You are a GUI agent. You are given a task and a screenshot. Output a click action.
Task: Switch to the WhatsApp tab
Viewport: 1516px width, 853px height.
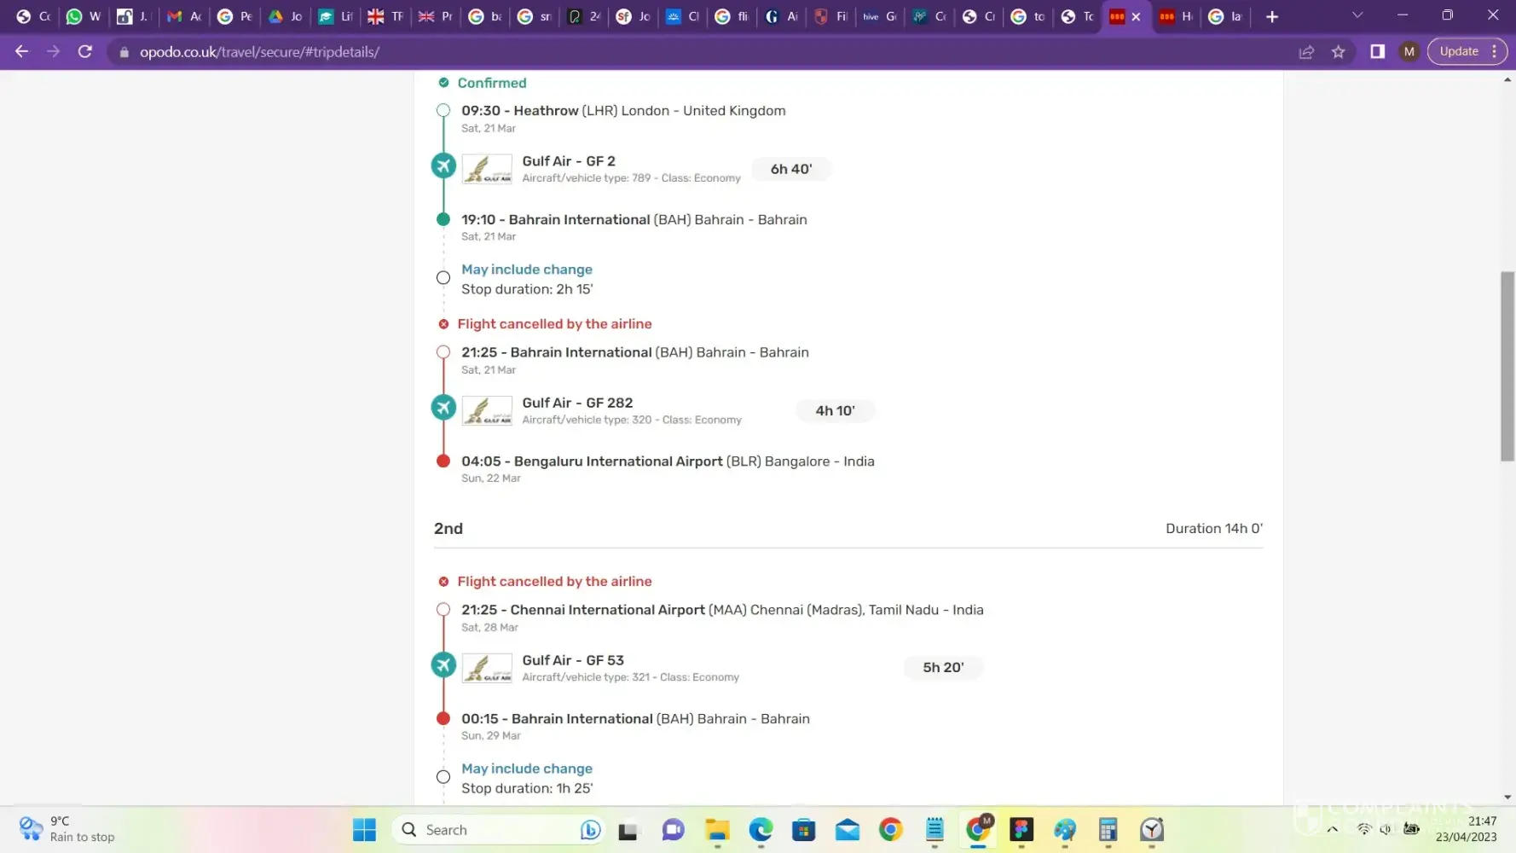coord(84,16)
